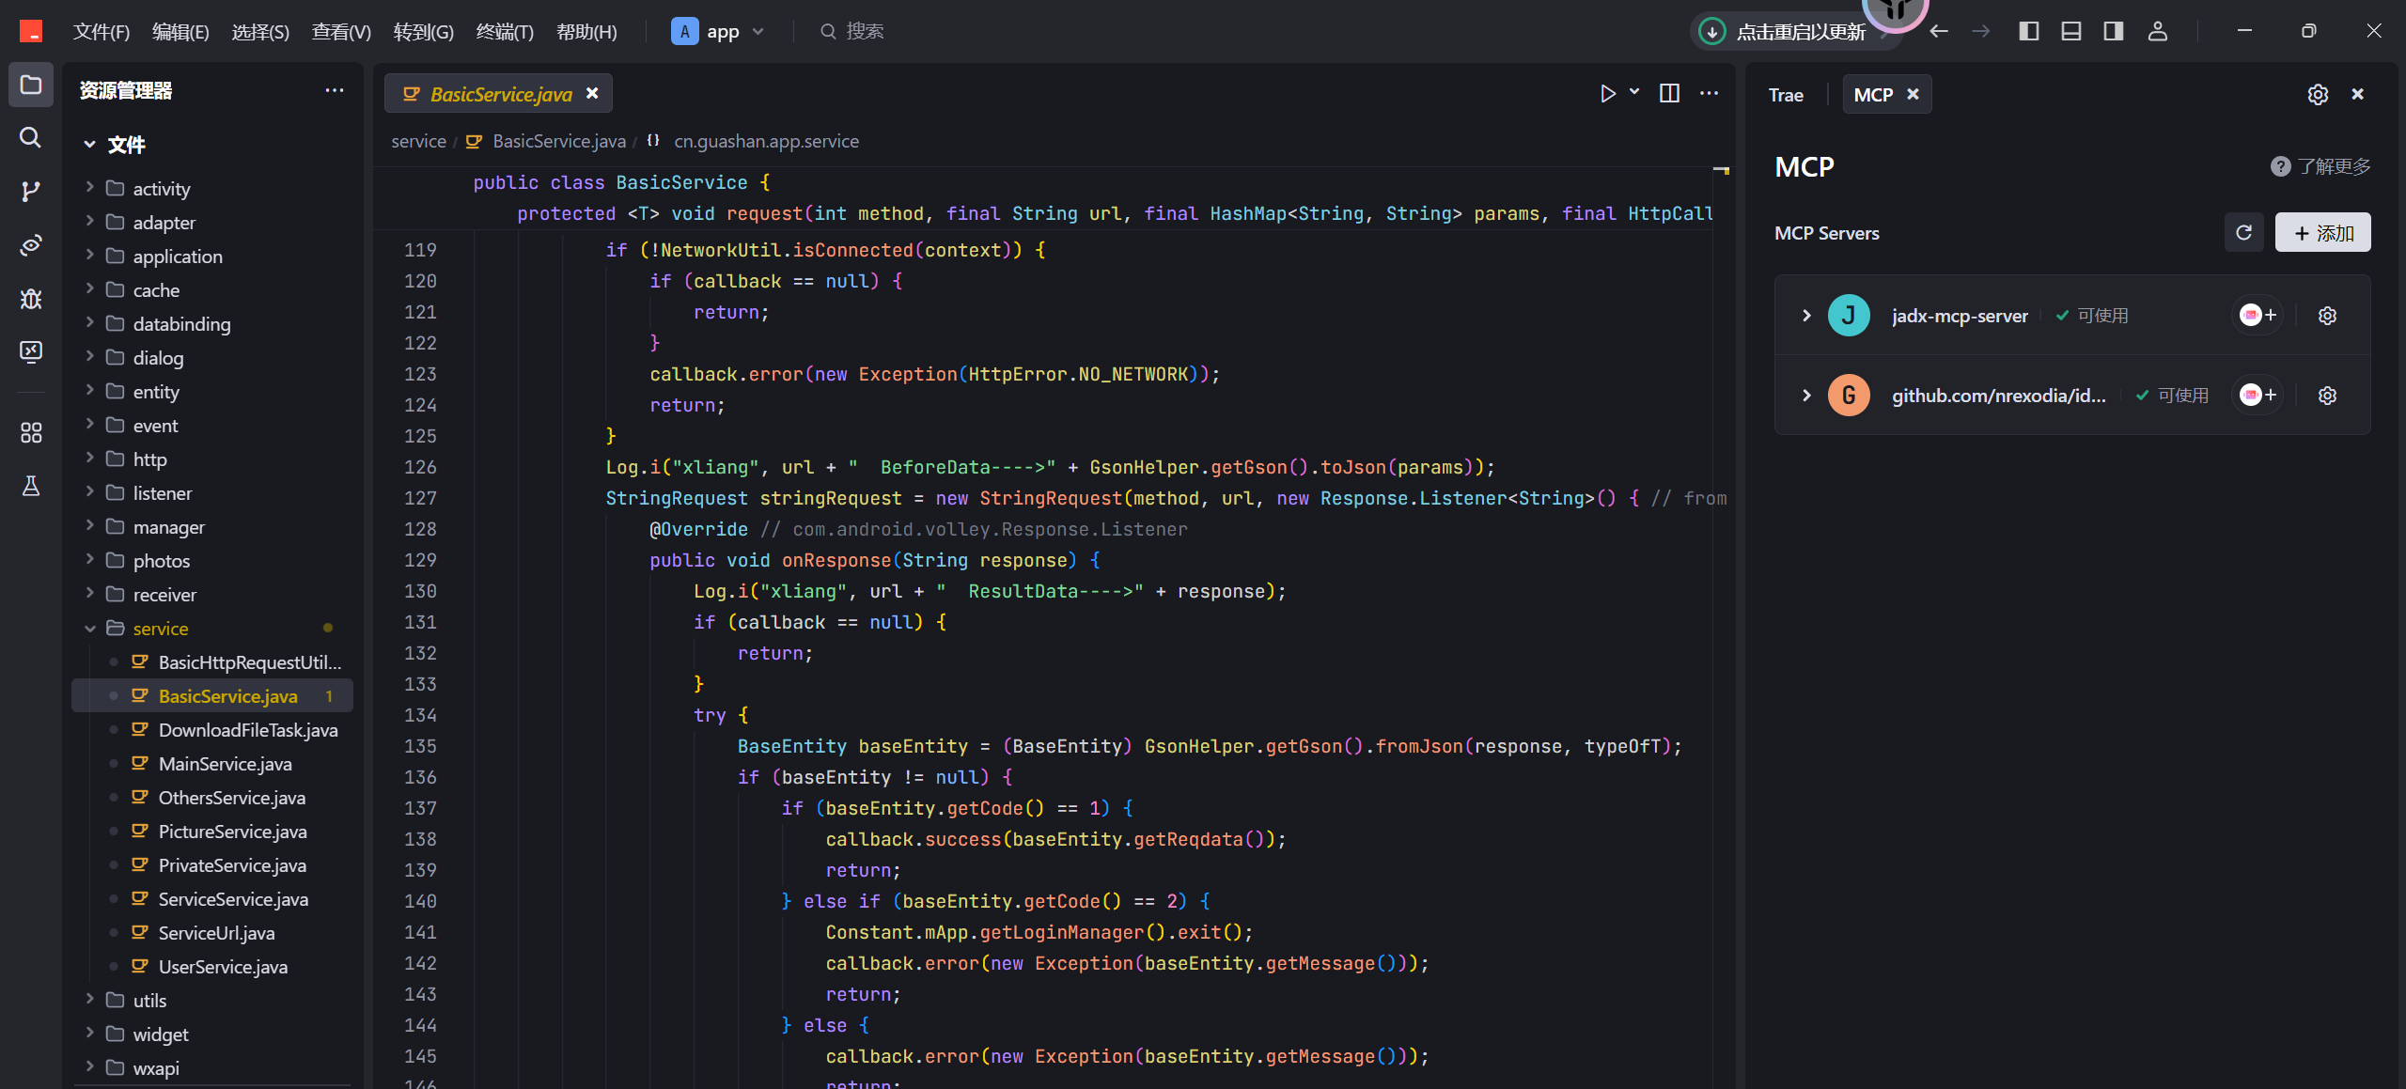Open the Source Control sidebar icon
The width and height of the screenshot is (2406, 1089).
coord(30,192)
